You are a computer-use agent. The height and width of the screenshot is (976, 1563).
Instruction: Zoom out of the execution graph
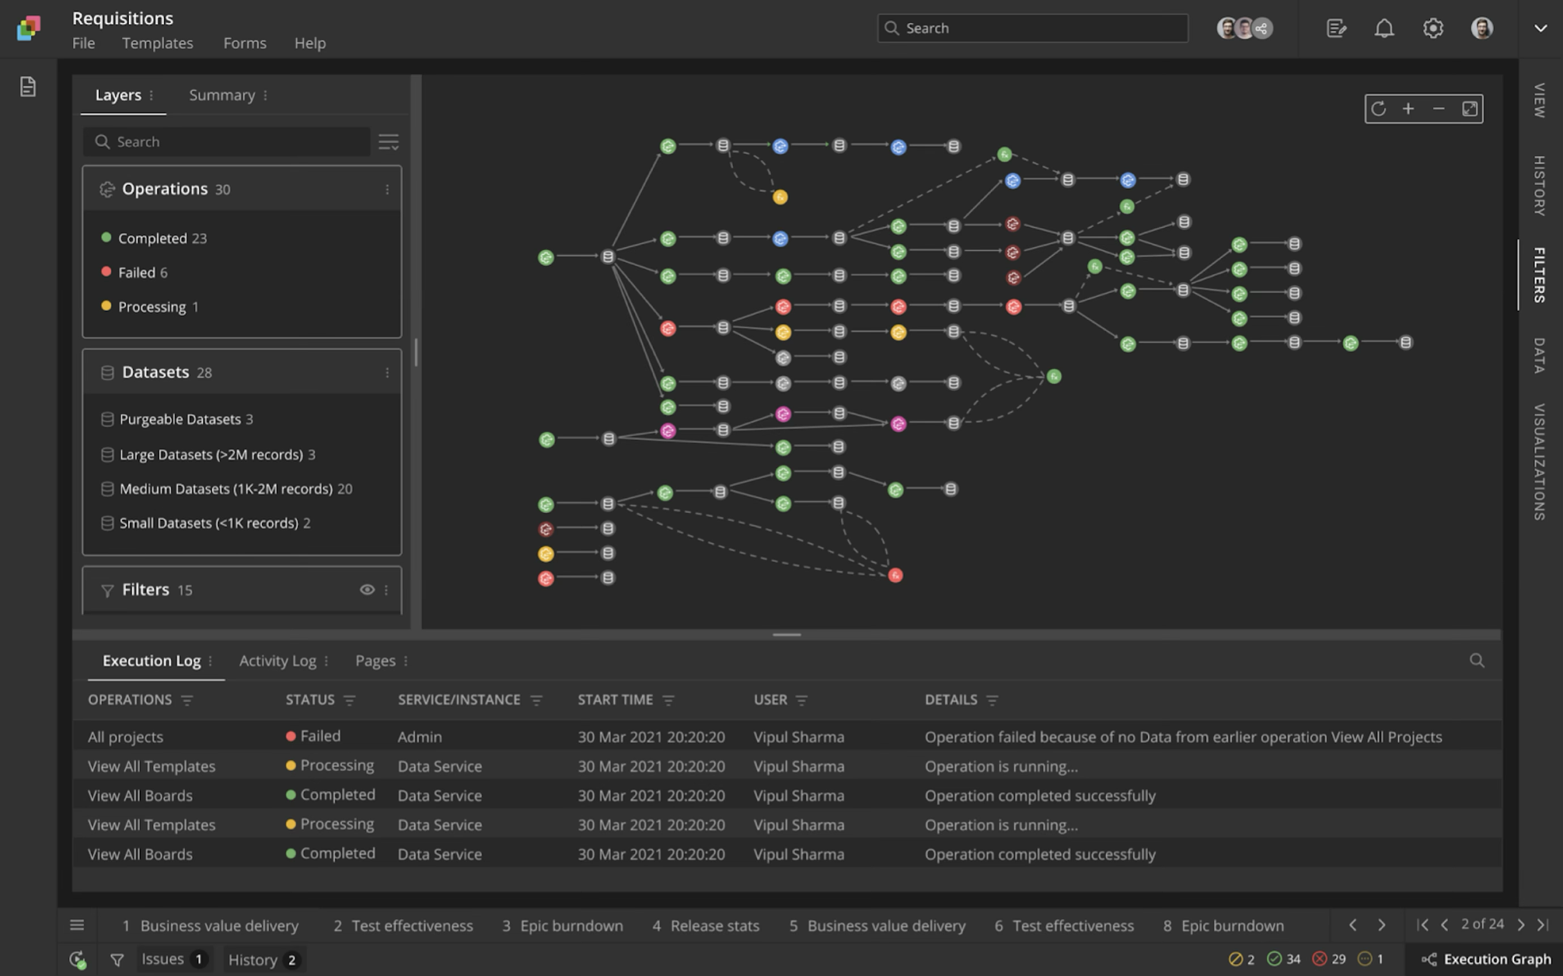[x=1439, y=109]
